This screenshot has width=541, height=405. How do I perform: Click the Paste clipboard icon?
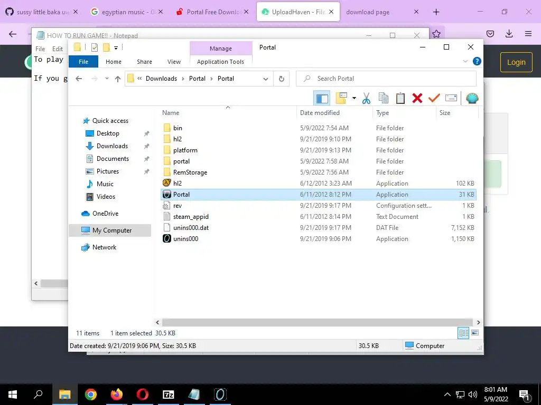pos(400,99)
